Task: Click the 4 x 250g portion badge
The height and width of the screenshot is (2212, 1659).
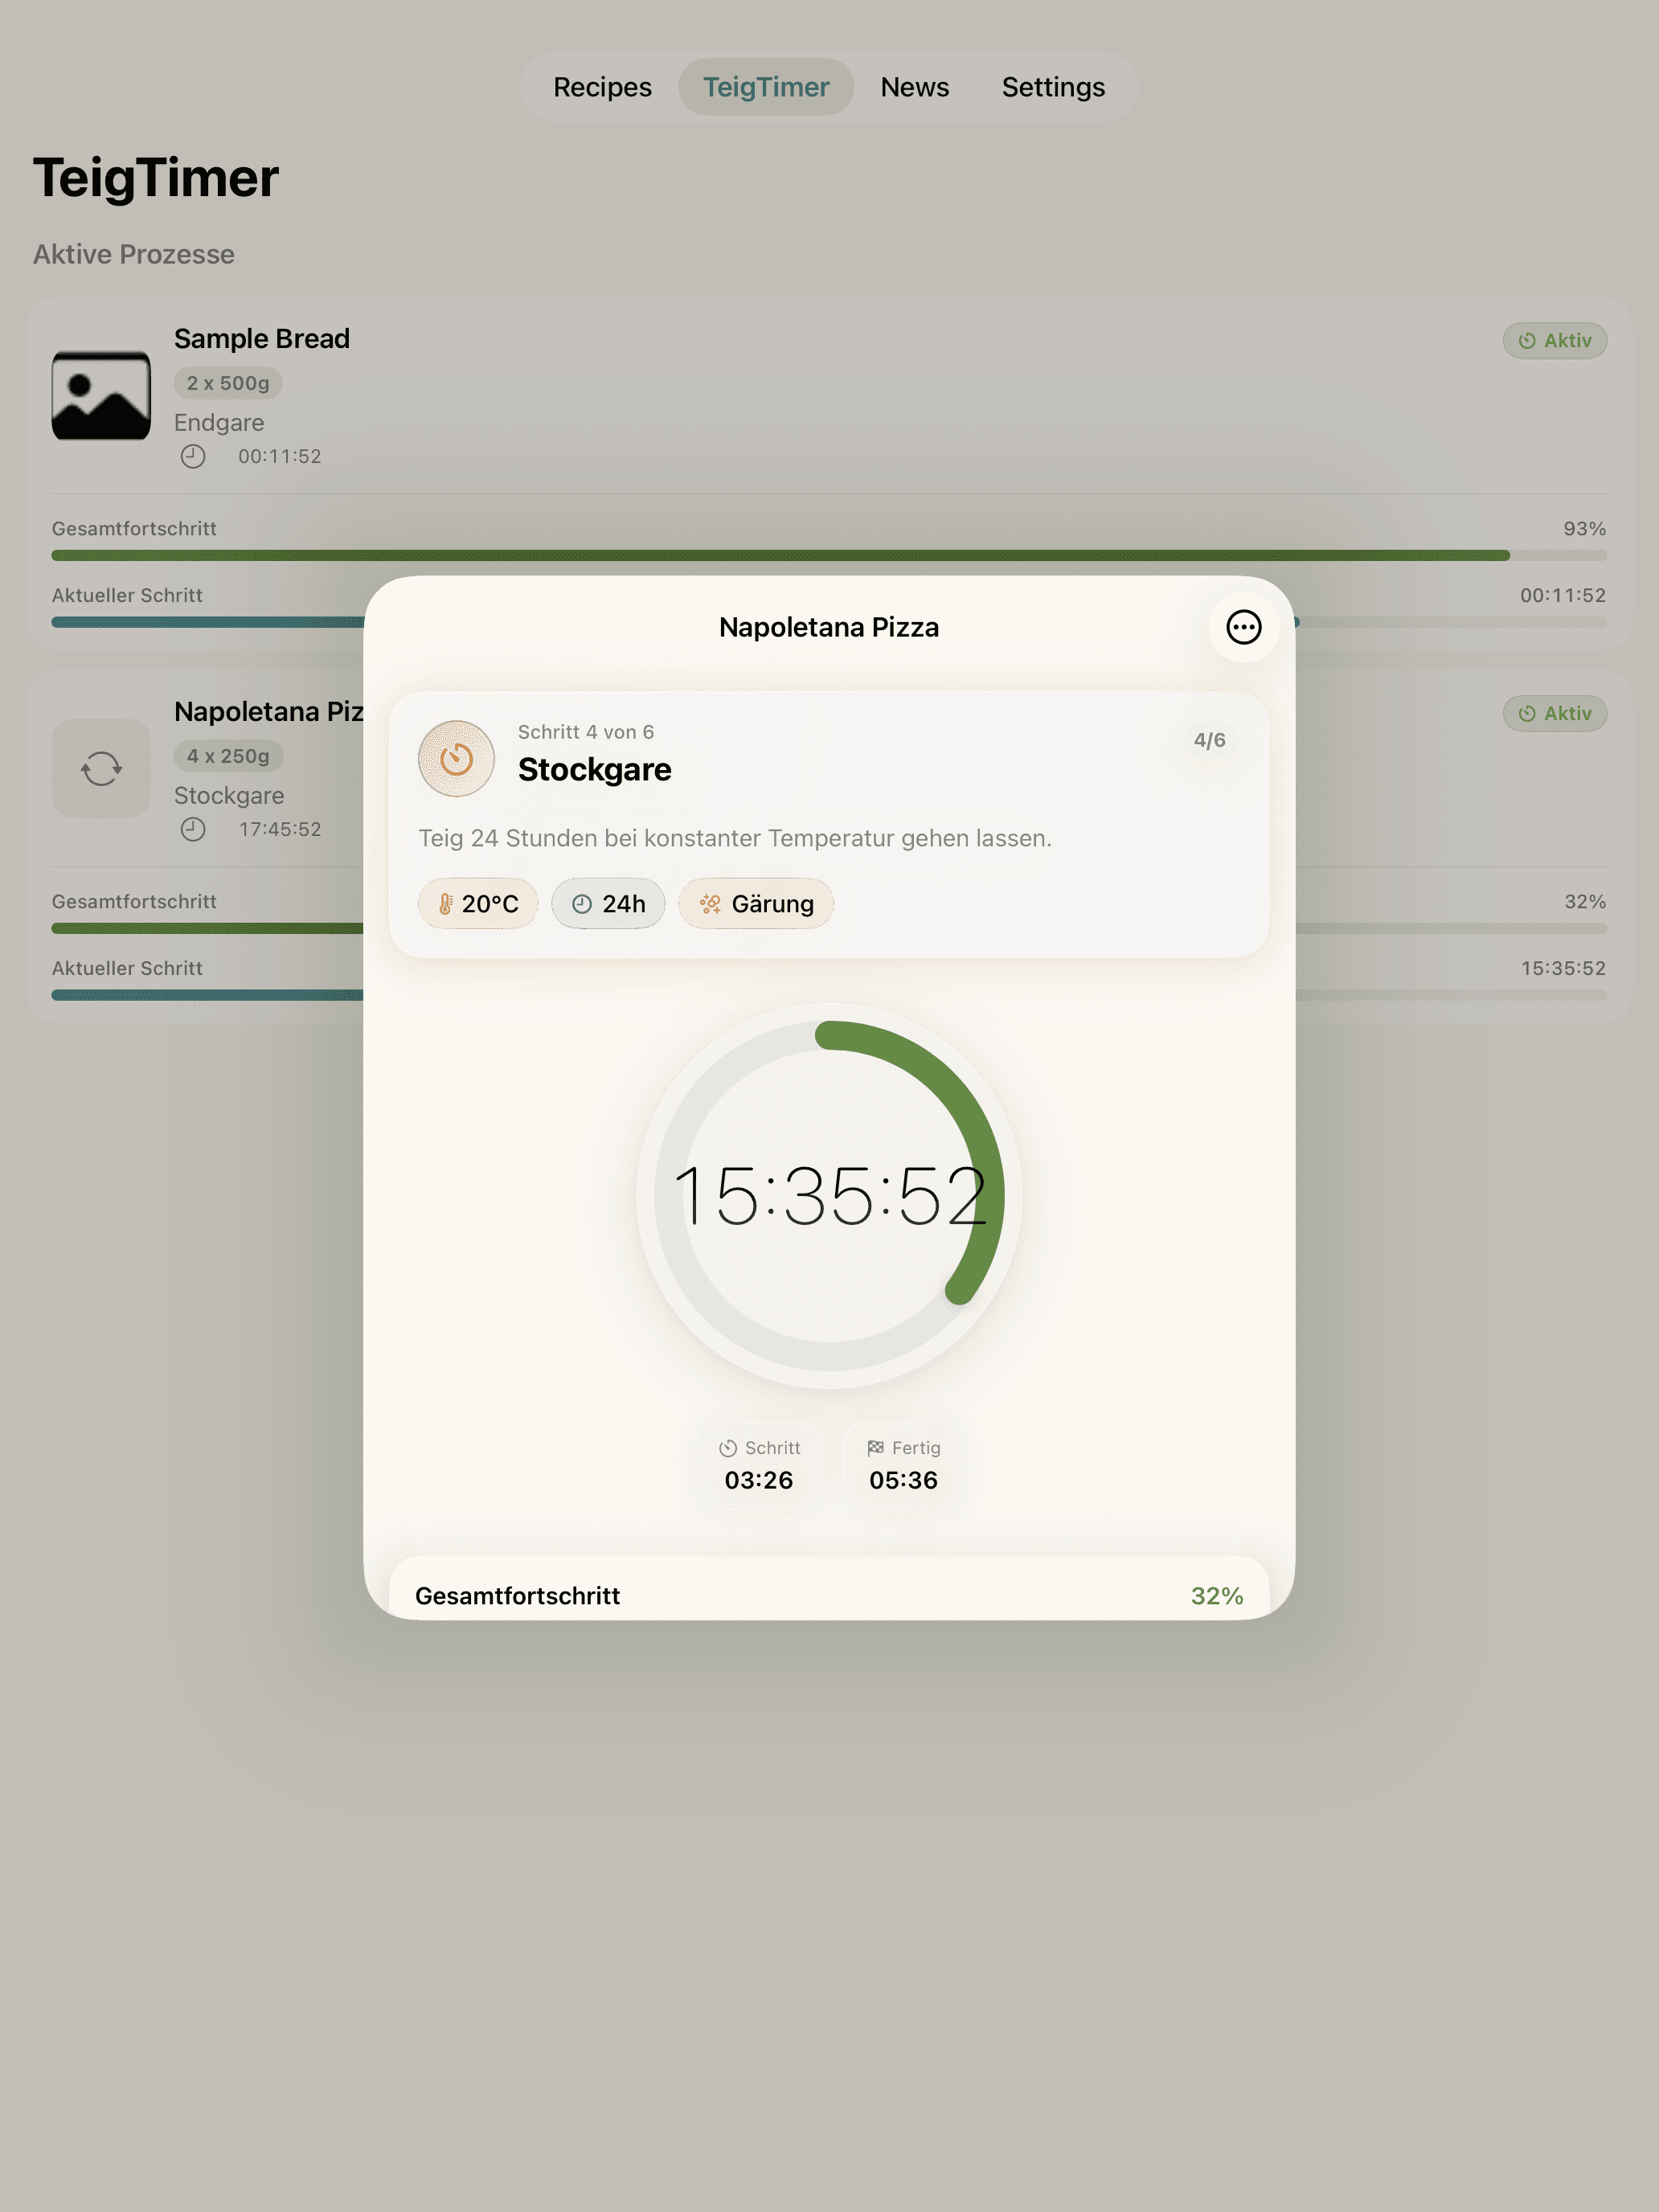Action: coord(228,756)
